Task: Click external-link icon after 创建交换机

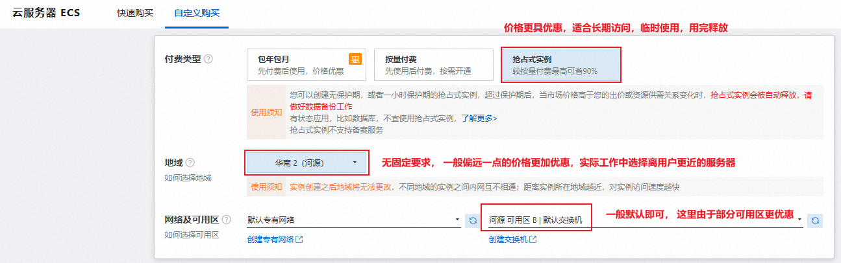Action: [x=533, y=240]
